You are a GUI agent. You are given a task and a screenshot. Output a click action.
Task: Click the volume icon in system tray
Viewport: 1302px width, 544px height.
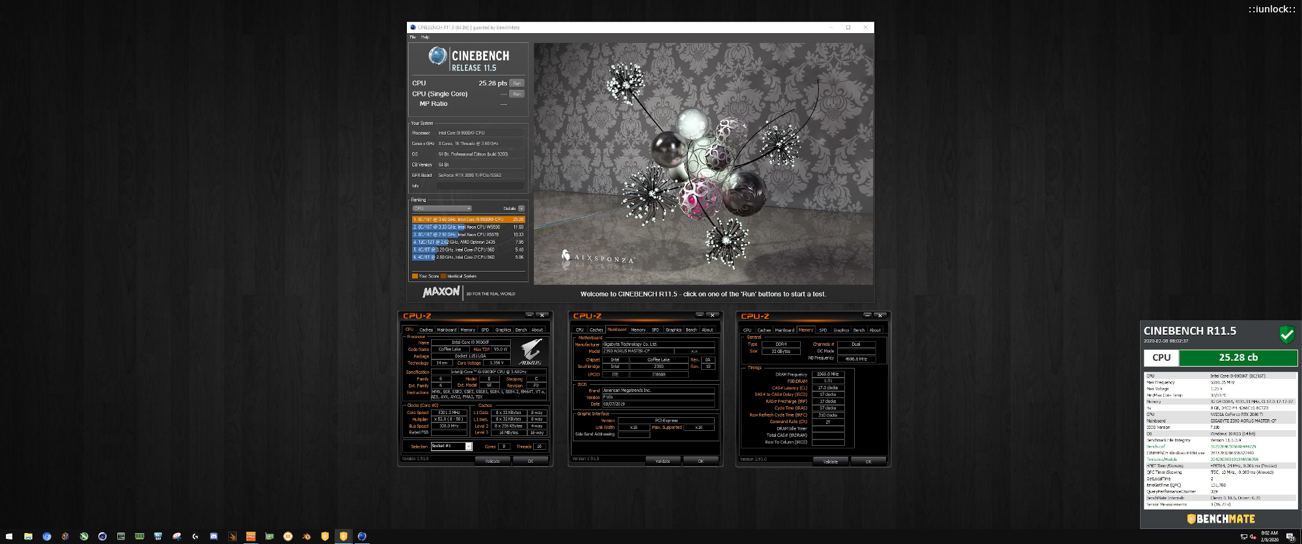click(x=1253, y=537)
